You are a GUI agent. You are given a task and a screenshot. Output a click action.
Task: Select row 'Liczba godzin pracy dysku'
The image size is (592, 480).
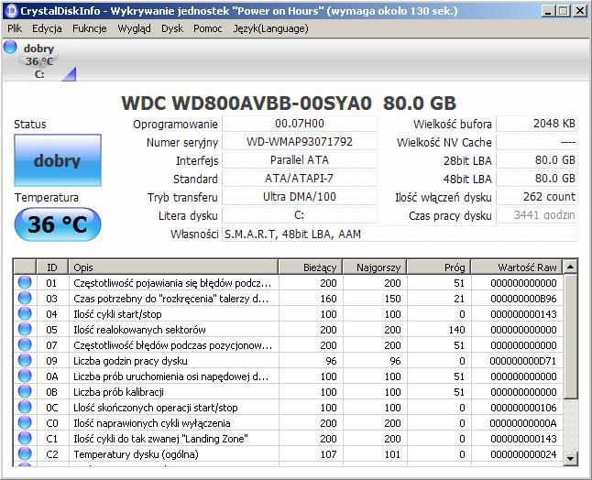288,361
